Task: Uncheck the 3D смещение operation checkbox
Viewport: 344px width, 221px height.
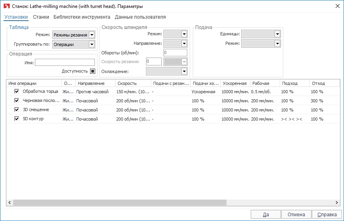Action: coord(17,110)
